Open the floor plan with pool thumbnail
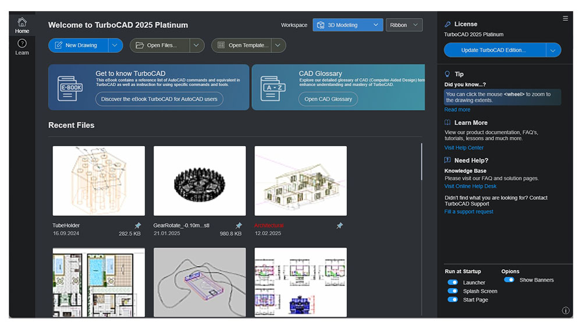This screenshot has width=582, height=329. tap(99, 282)
